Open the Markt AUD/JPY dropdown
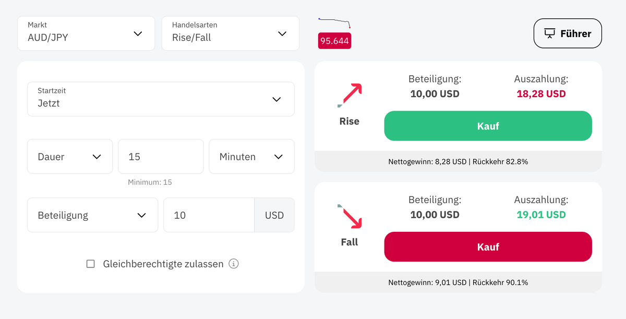Image resolution: width=626 pixels, height=319 pixels. [x=86, y=33]
